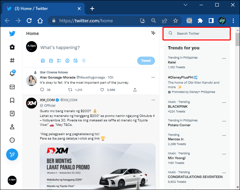Screen dimensions: 240x190
Task: Open Profile icon in sidebar
Action: (x=12, y=127)
